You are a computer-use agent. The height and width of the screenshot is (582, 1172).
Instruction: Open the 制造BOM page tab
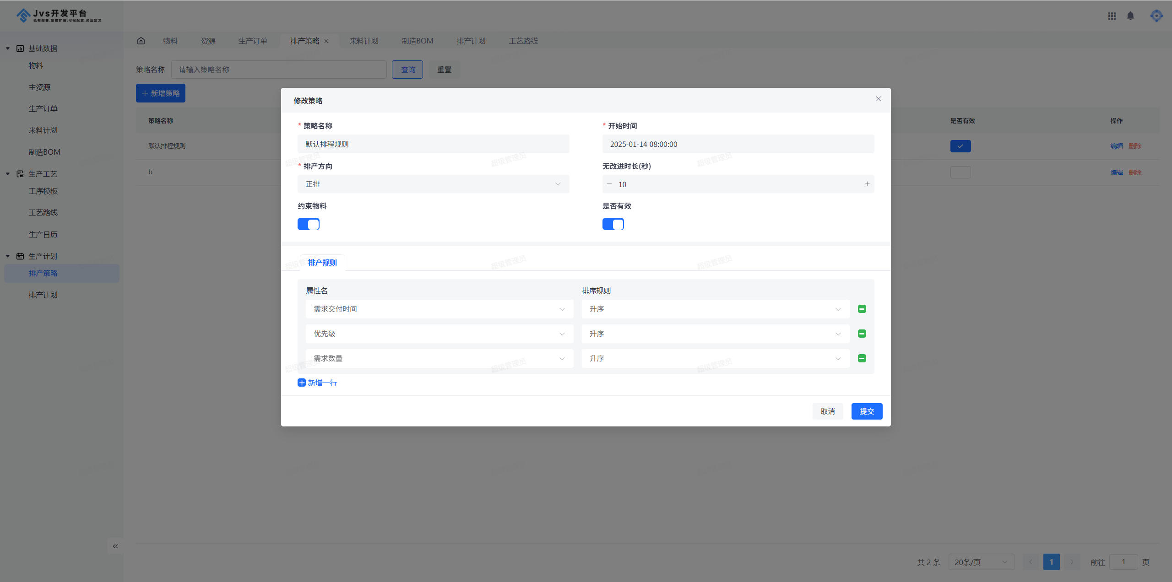pyautogui.click(x=417, y=41)
